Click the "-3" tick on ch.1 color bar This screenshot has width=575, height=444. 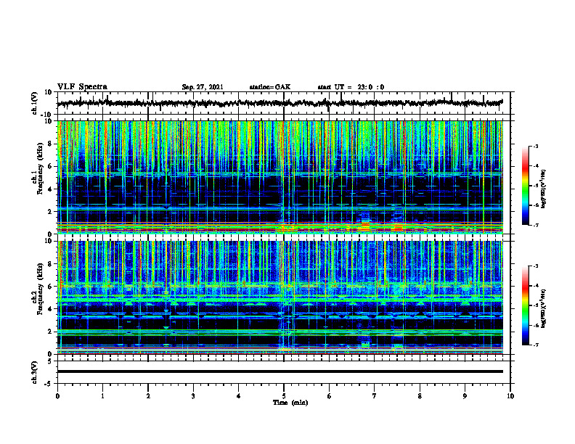535,146
